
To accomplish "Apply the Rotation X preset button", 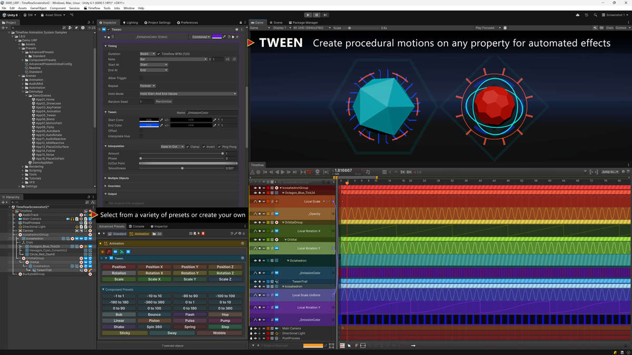I will [x=154, y=273].
